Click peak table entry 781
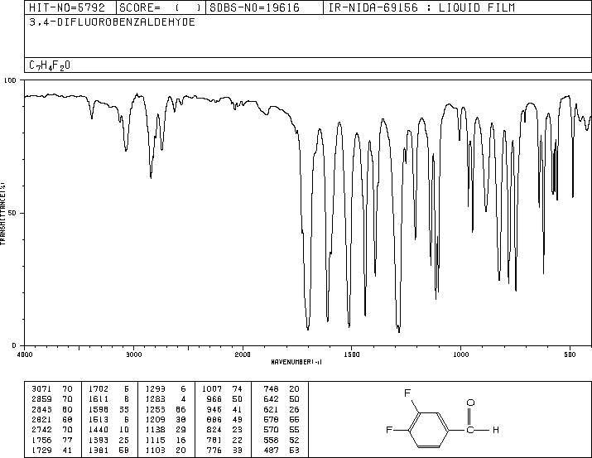Screen dimensions: 592x458 pyautogui.click(x=214, y=440)
